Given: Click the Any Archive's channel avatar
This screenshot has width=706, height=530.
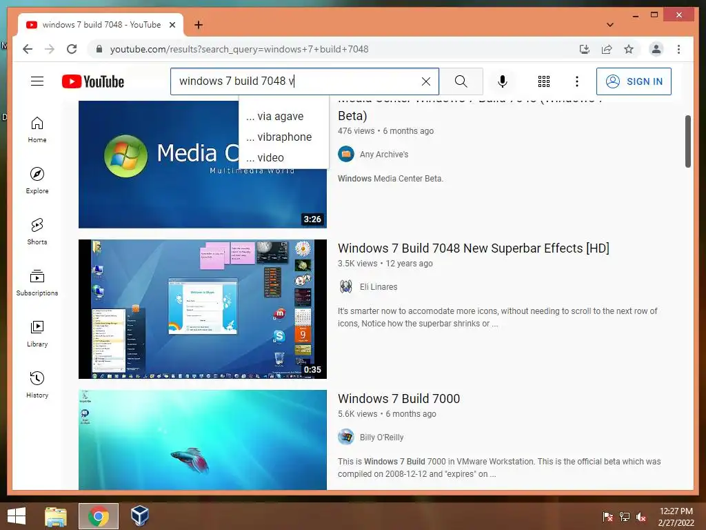Looking at the screenshot, I should point(346,154).
